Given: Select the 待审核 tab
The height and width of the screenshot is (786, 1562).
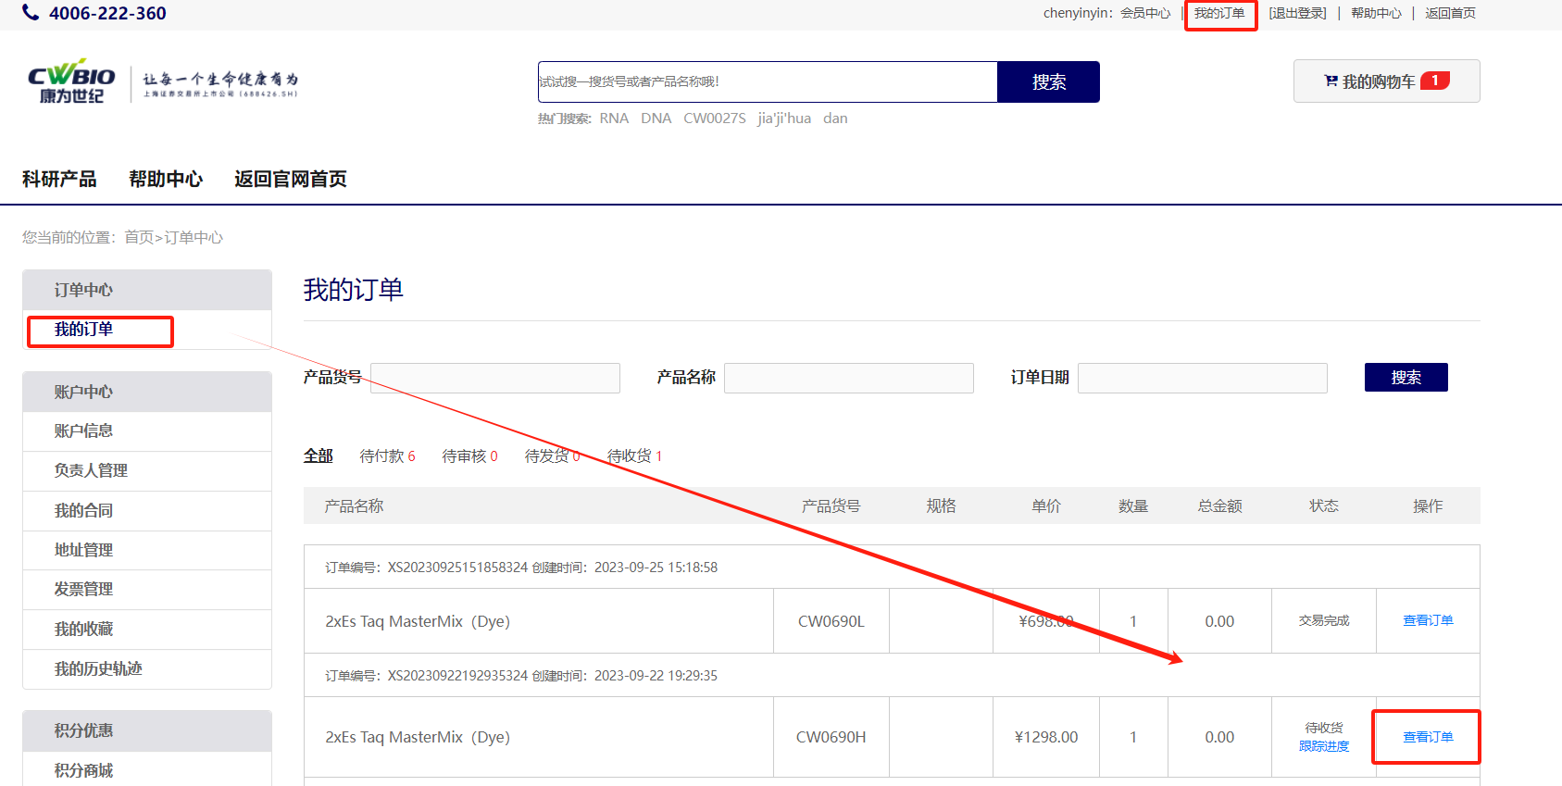Looking at the screenshot, I should [x=469, y=455].
